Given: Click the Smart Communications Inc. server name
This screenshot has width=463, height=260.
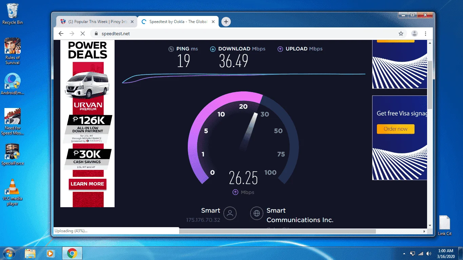Looking at the screenshot, I should (300, 215).
